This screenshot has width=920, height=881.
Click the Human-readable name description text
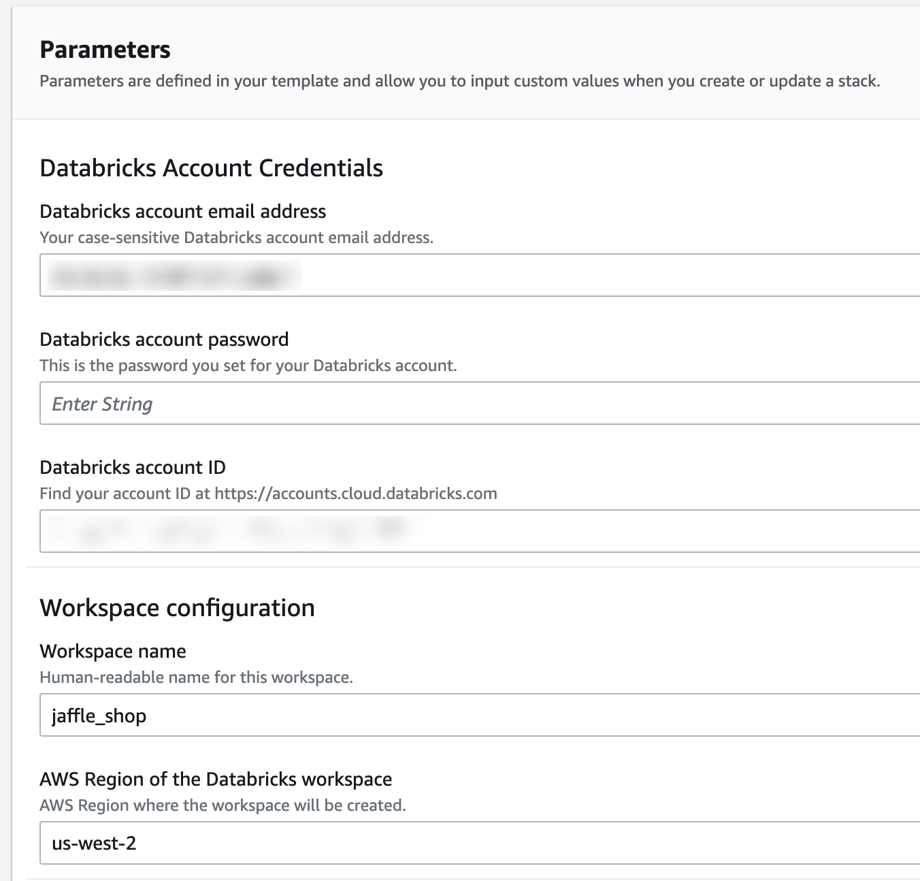pyautogui.click(x=197, y=677)
